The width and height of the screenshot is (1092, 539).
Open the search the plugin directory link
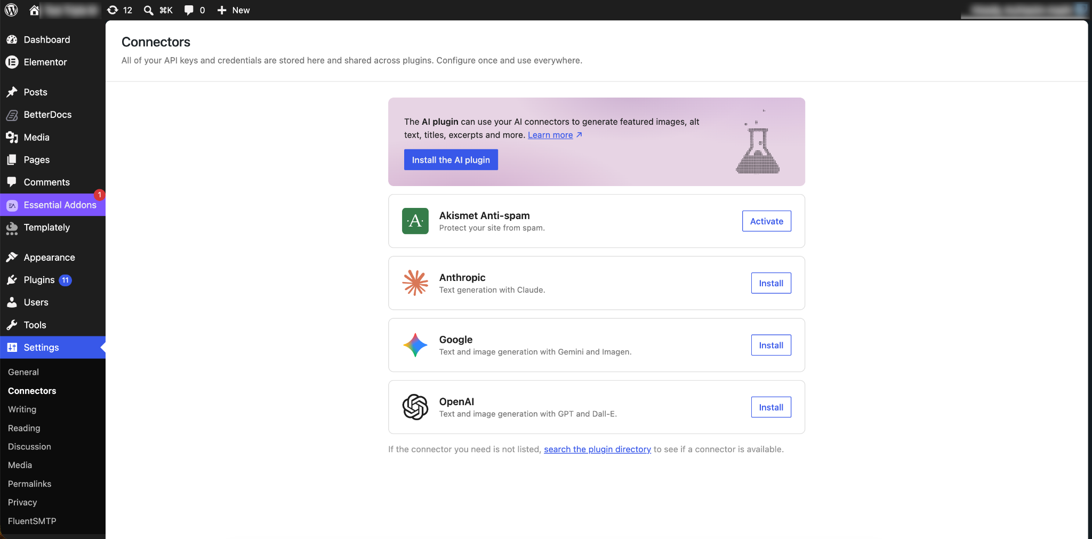point(597,449)
